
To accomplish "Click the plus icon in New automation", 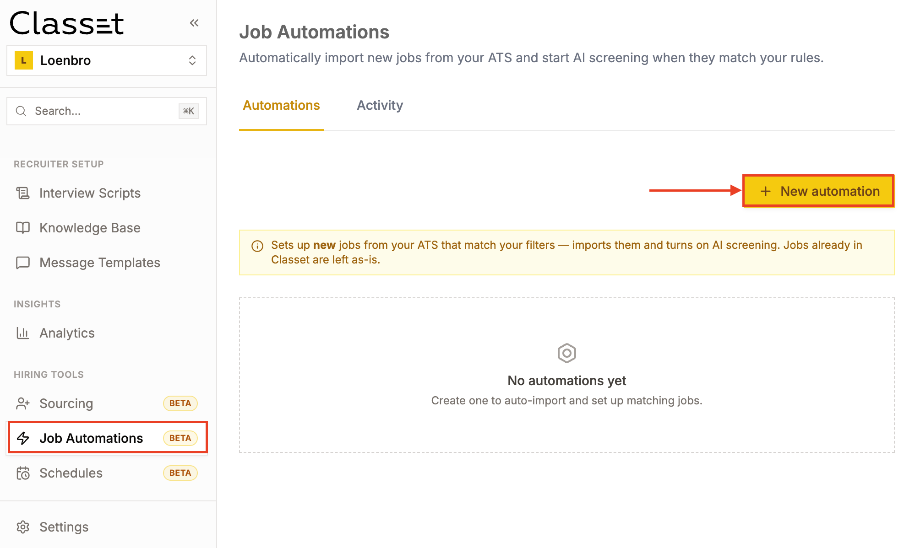I will point(766,191).
